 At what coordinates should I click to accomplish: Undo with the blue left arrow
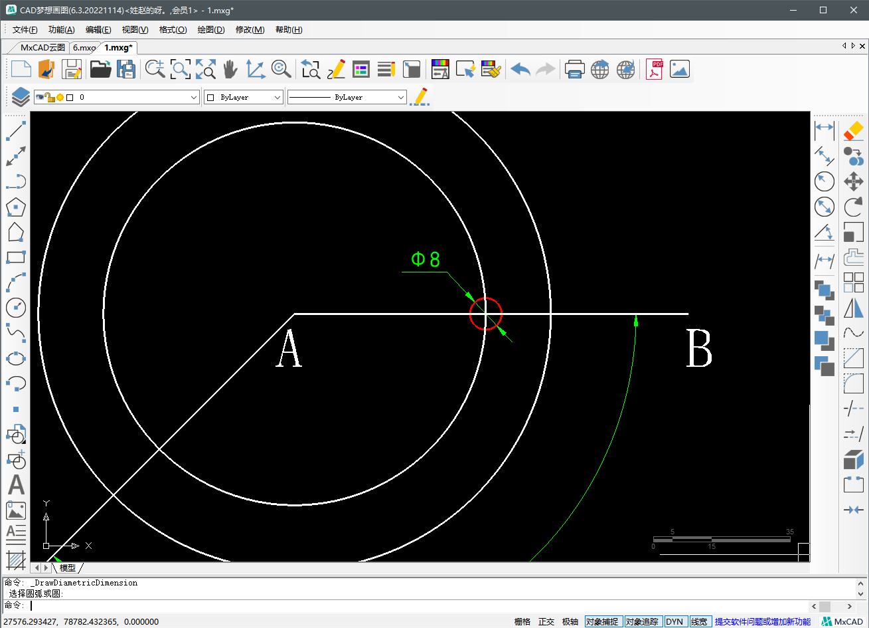520,69
